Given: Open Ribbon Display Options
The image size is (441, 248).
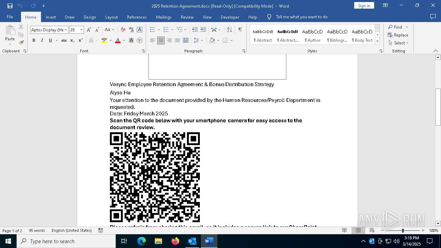Looking at the screenshot, I should [386, 6].
